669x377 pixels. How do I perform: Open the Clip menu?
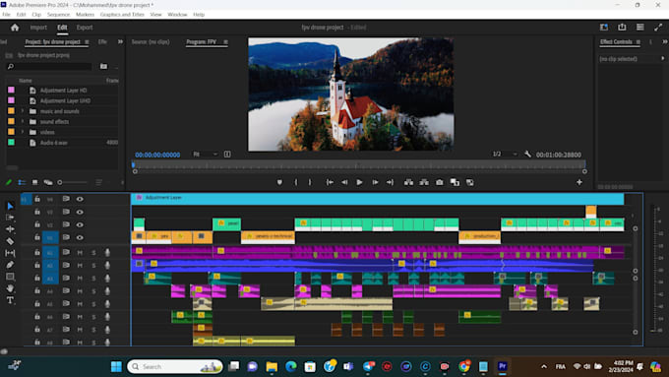36,15
